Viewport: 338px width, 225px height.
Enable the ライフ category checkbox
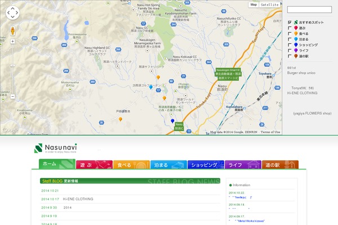click(290, 51)
